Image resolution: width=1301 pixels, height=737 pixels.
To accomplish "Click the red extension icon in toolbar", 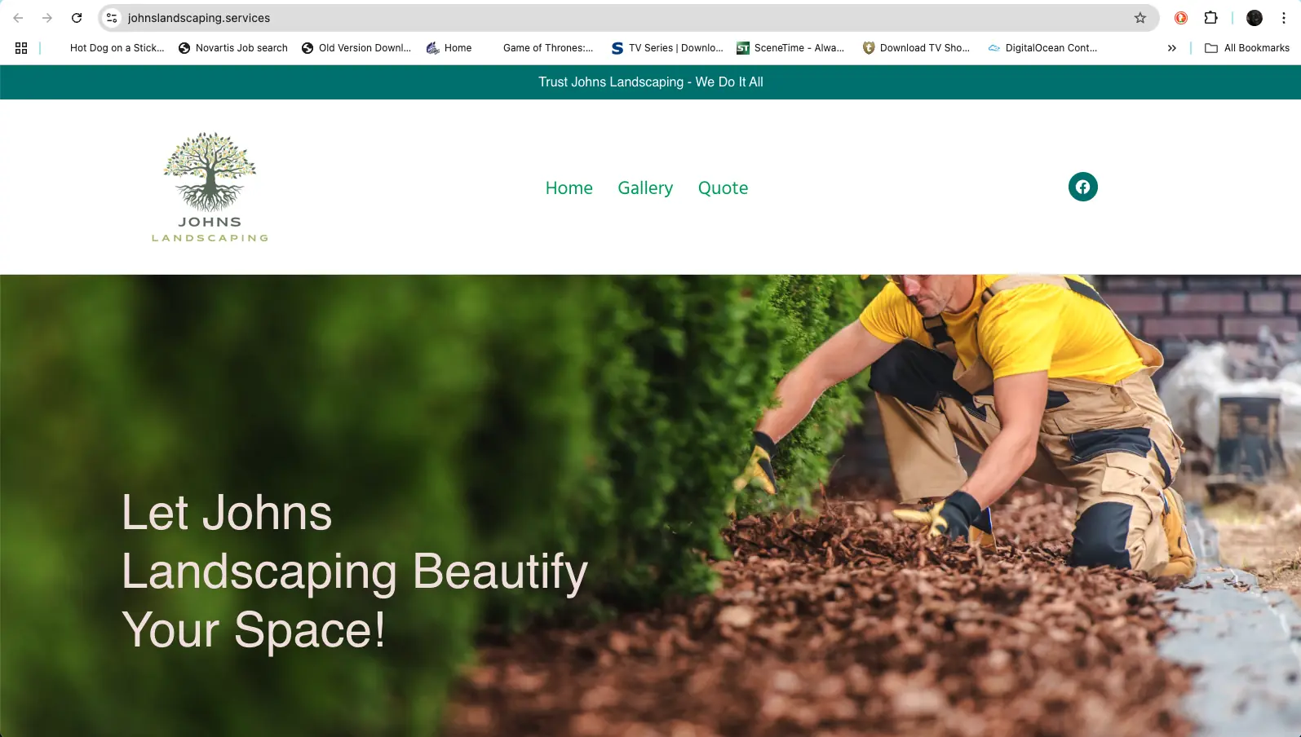I will tap(1180, 18).
